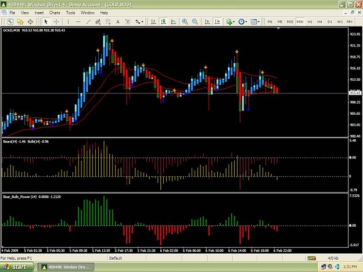Open the File menu
This screenshot has height=272, width=363.
tap(12, 13)
